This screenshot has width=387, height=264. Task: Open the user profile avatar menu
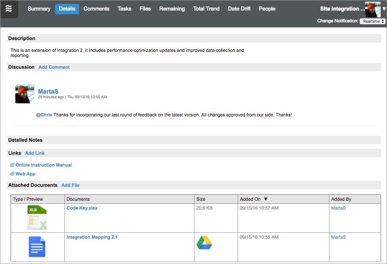pyautogui.click(x=373, y=9)
